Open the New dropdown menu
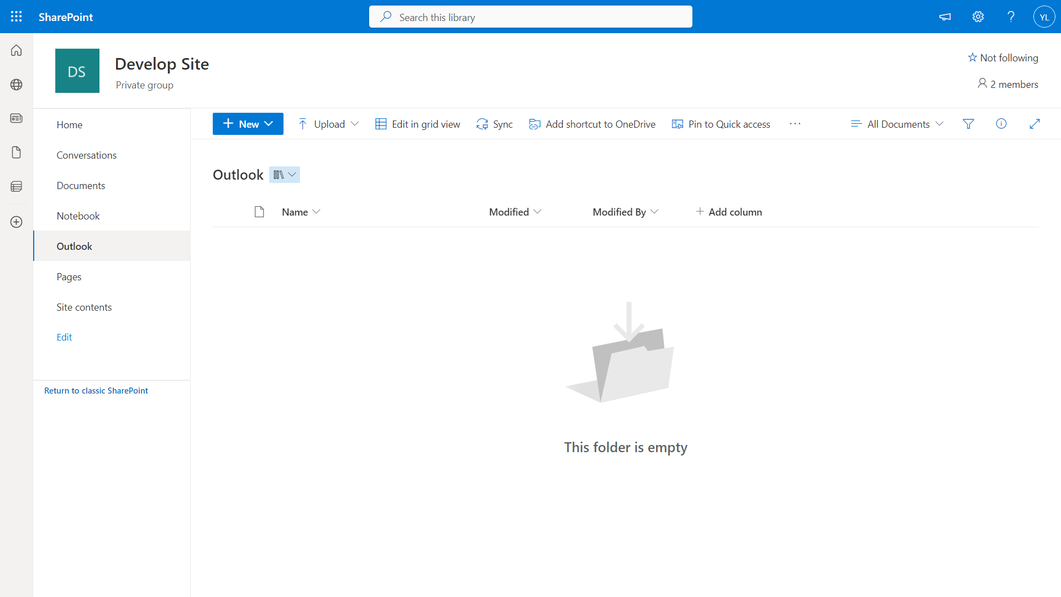The image size is (1061, 597). [x=248, y=124]
